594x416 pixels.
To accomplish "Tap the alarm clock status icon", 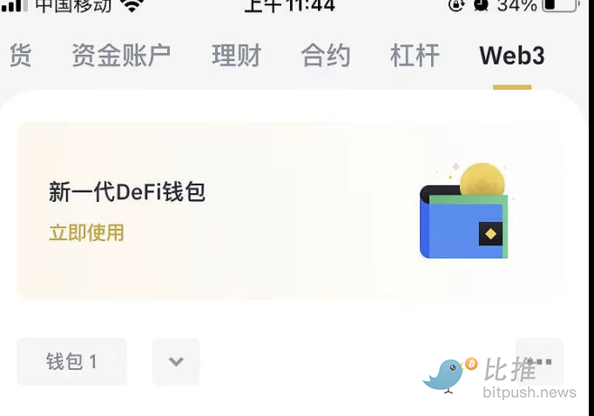I will tap(481, 5).
